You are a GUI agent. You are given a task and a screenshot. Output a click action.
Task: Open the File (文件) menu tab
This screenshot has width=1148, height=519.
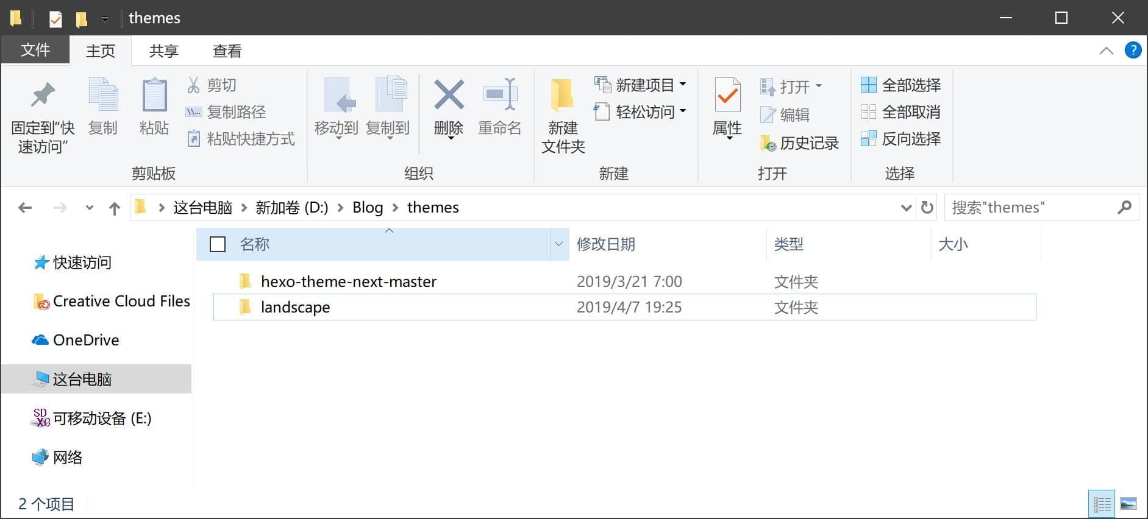click(x=35, y=50)
